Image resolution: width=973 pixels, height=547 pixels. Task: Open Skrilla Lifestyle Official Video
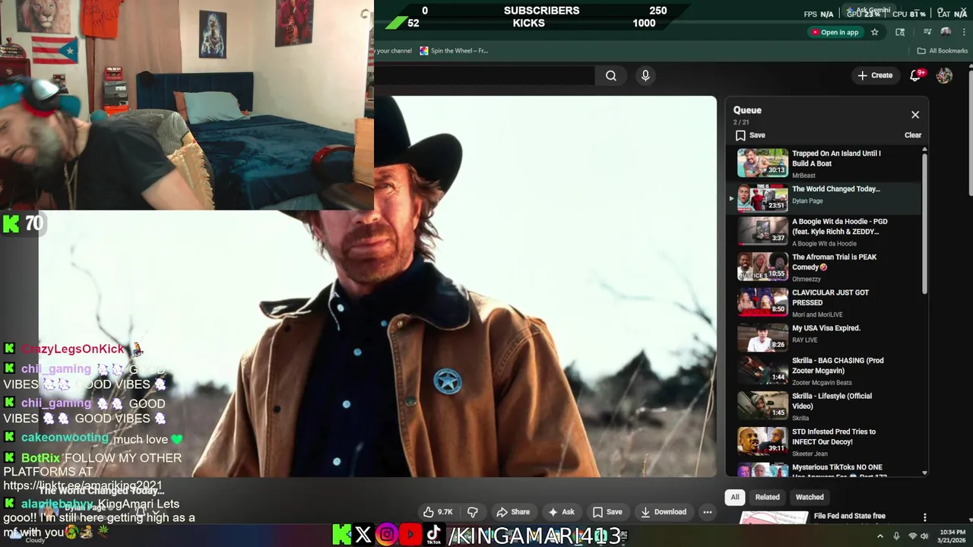(x=825, y=406)
